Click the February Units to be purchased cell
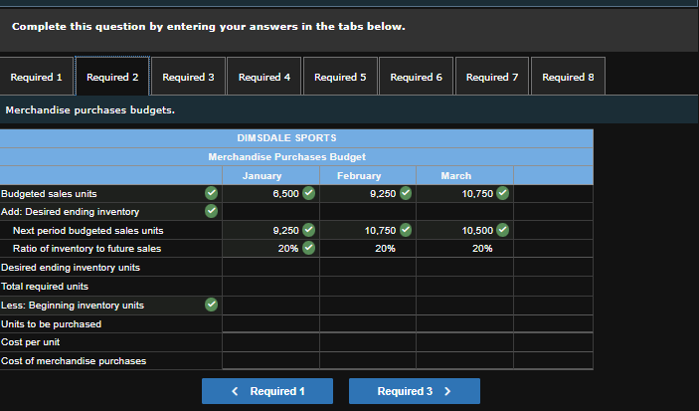699x411 pixels. click(x=368, y=323)
